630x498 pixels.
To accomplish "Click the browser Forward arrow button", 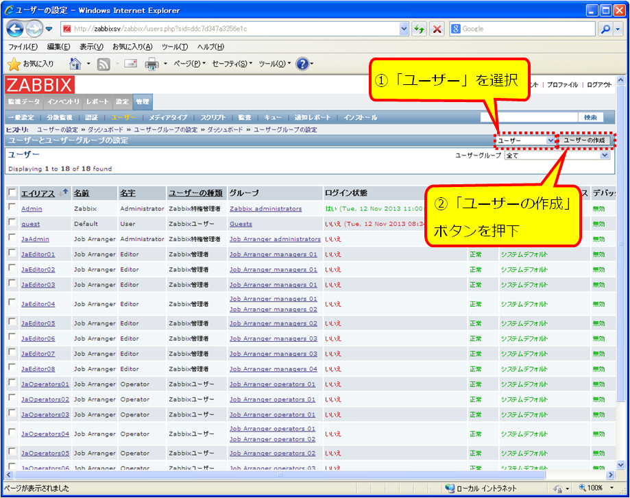I will point(34,29).
